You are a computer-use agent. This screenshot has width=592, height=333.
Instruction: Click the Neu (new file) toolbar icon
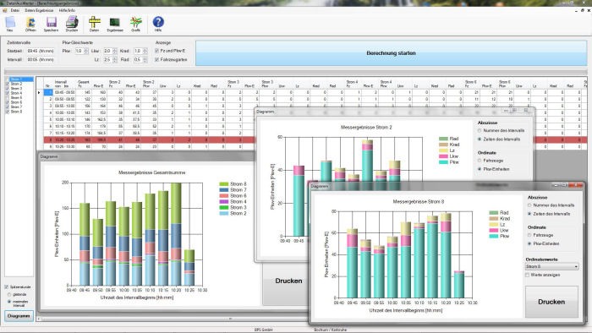coord(10,24)
